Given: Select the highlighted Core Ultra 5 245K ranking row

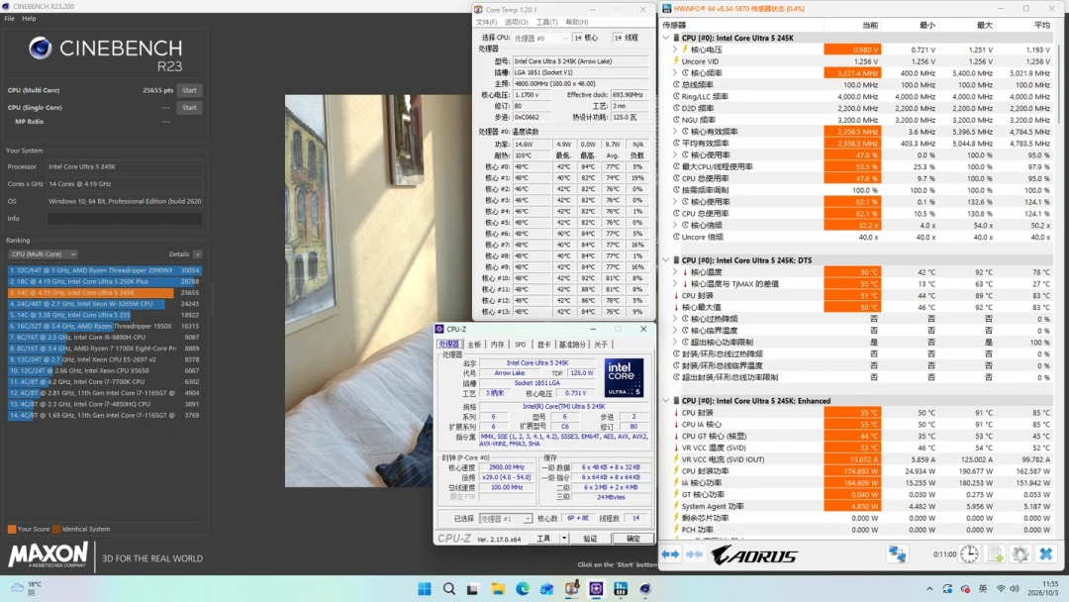Looking at the screenshot, I should pos(104,292).
